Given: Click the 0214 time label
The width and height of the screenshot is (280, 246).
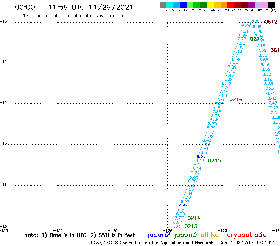Looking at the screenshot, I should (x=194, y=218).
